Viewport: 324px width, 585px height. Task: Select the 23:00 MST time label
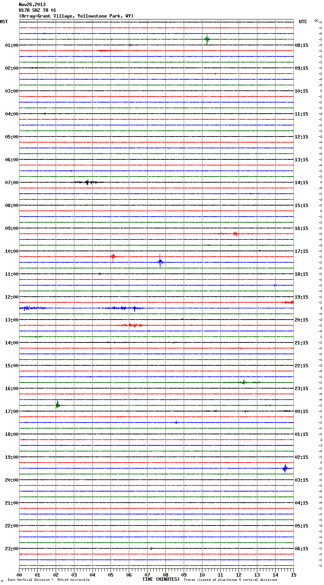(12, 549)
